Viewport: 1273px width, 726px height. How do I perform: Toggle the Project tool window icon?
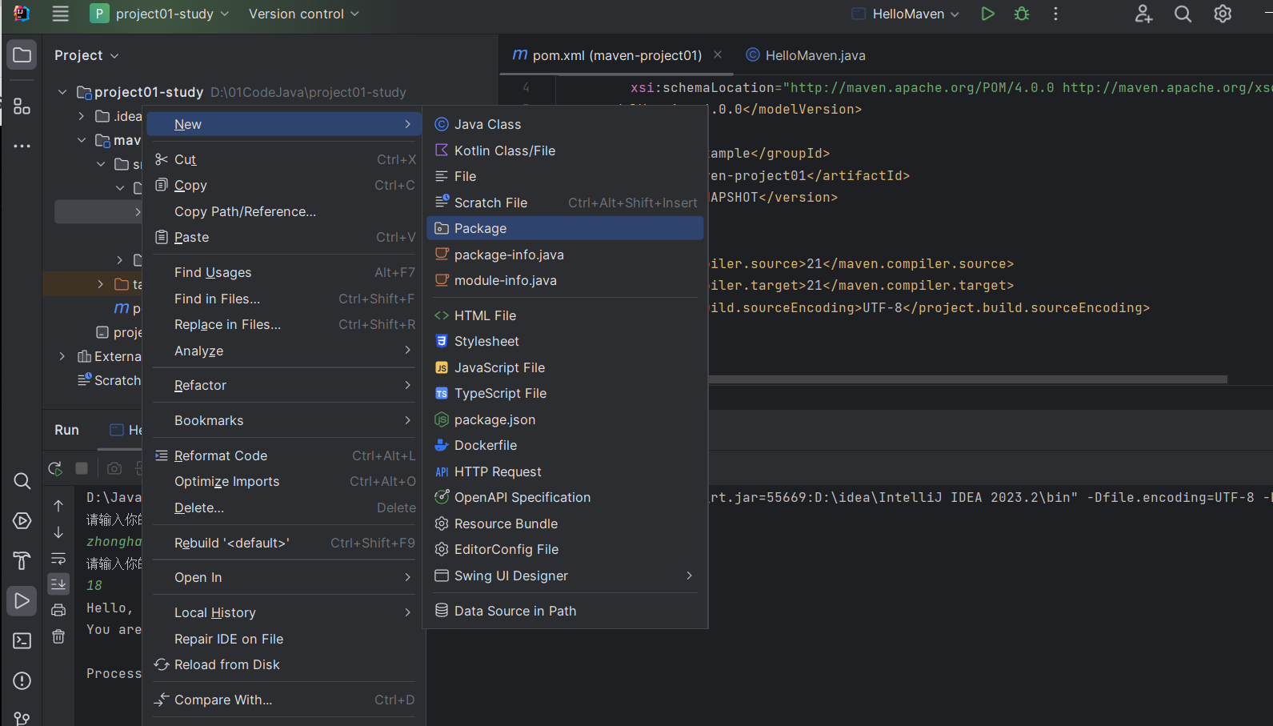[x=22, y=55]
